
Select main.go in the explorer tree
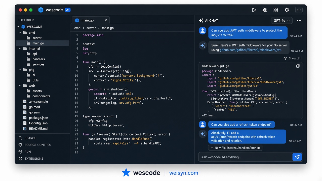42,43
